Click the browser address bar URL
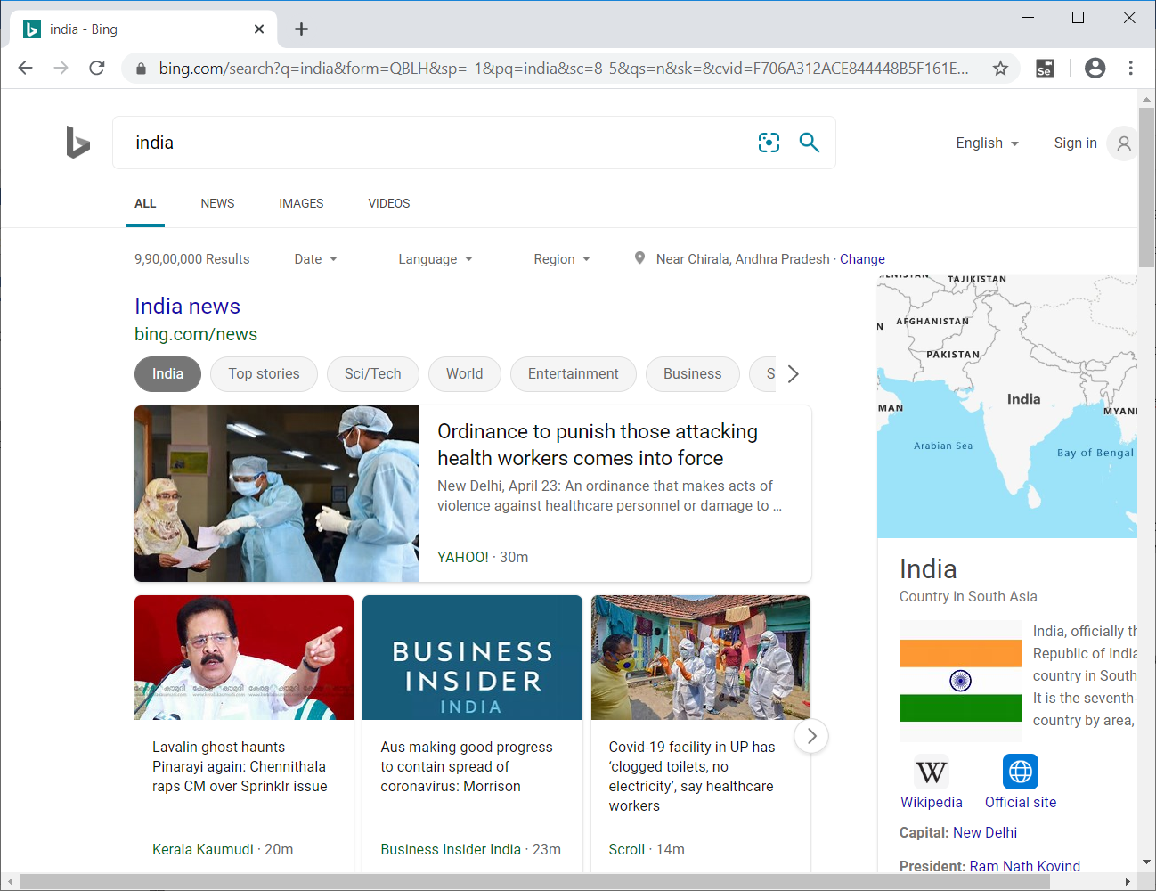Screen dimensions: 1156x891 (x=564, y=69)
